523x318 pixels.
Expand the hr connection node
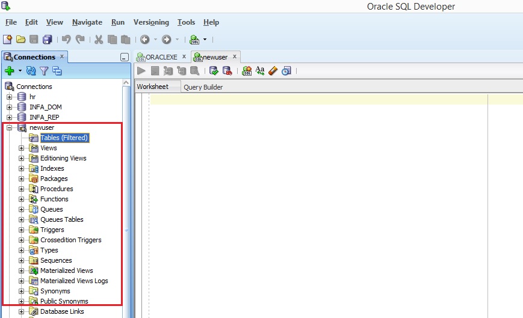10,97
